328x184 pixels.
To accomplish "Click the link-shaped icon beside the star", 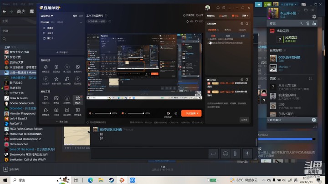I will pyautogui.click(x=67, y=79).
